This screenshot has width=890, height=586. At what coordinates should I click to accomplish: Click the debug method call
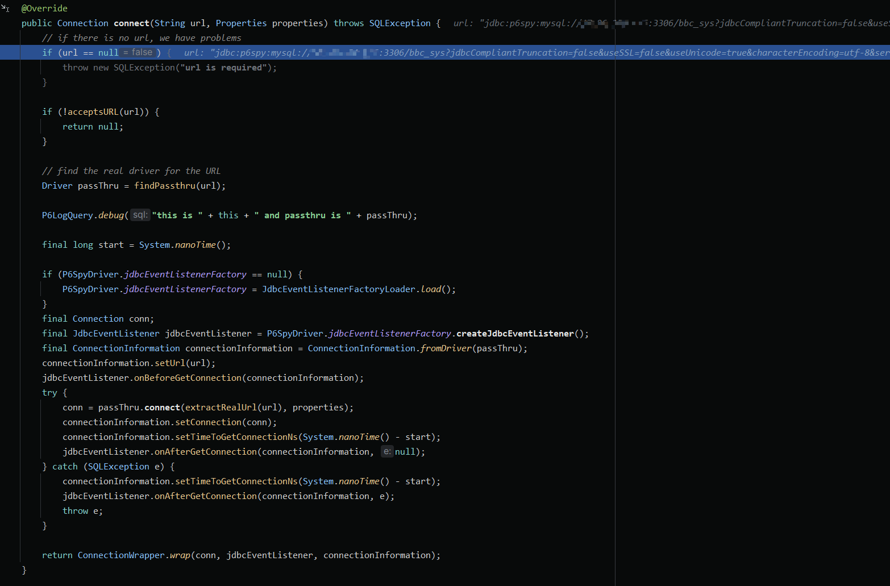111,215
